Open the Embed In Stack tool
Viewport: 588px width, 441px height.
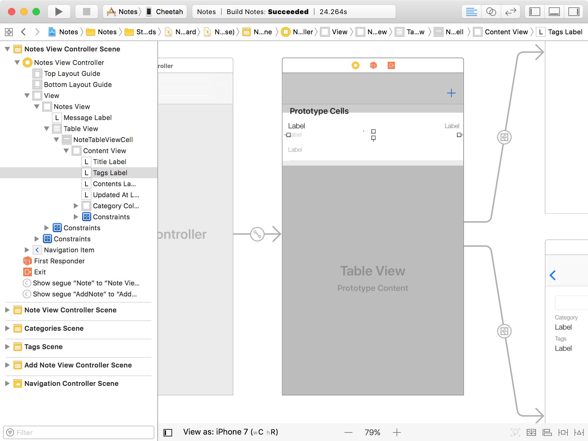532,432
